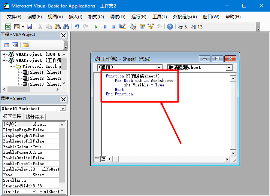The height and width of the screenshot is (196, 270).
Task: Open VBA Help question mark icon
Action: pyautogui.click(x=170, y=27)
